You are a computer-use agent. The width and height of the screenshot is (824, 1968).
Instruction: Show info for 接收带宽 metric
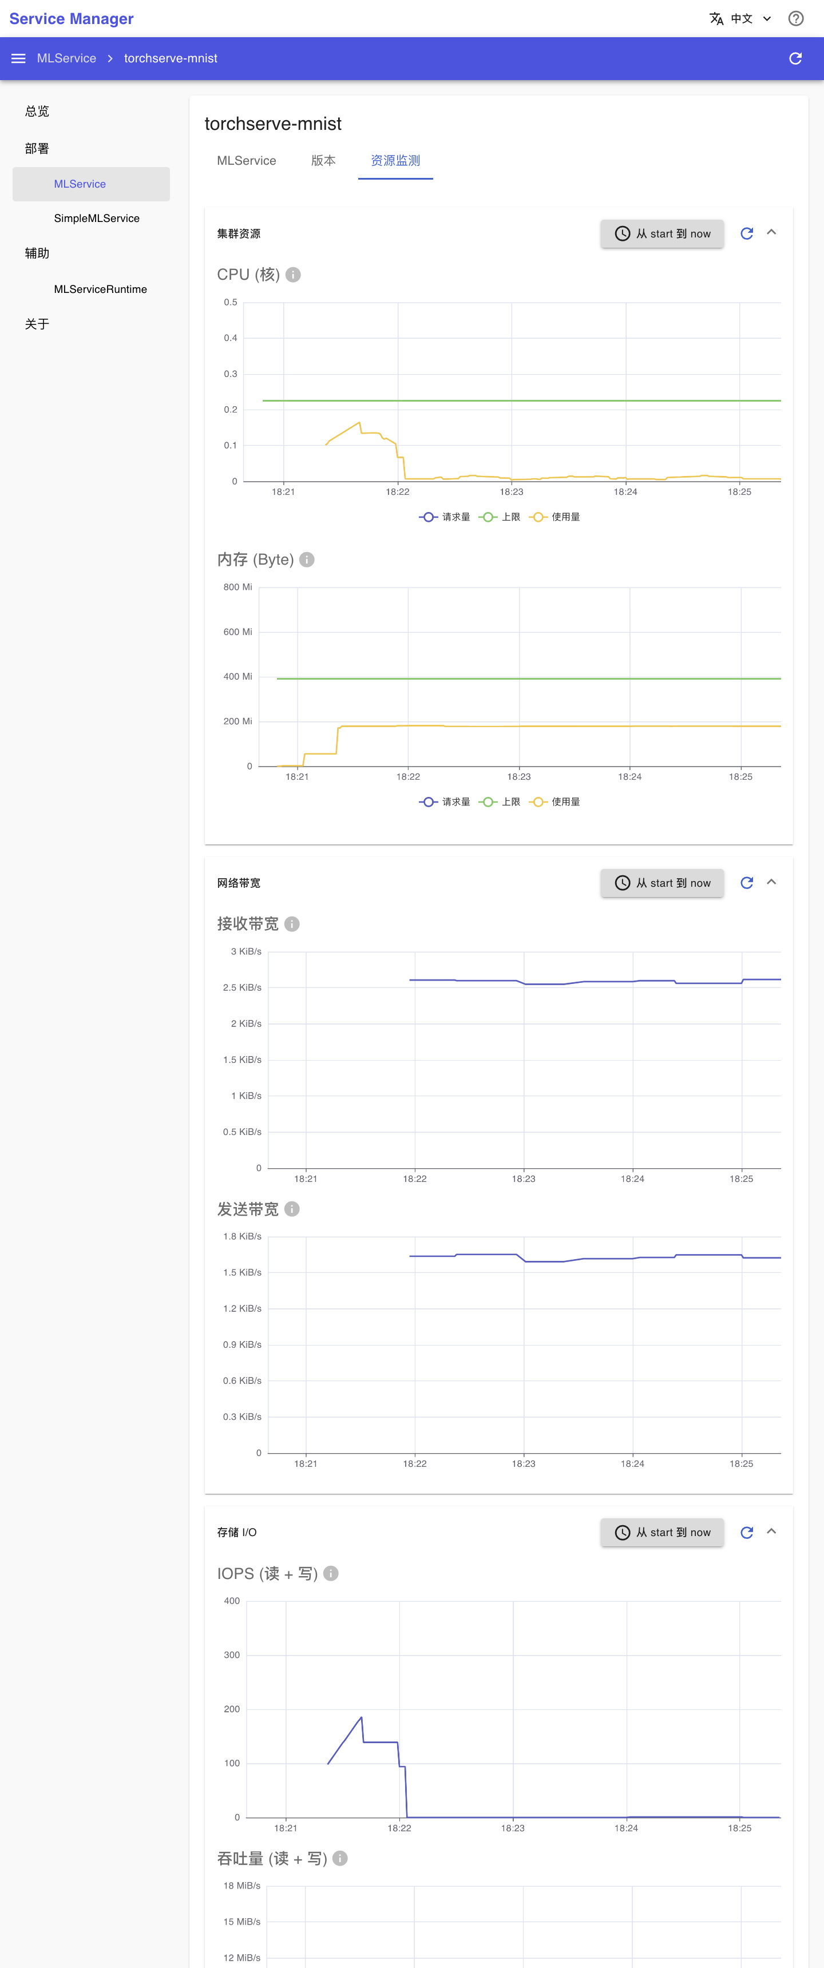pos(292,925)
